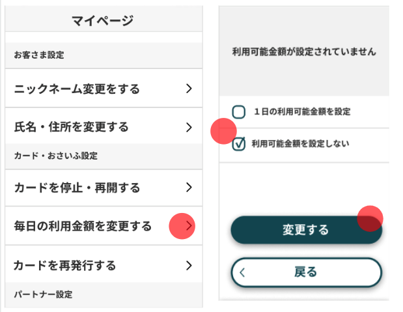Go to カードを停止・再開する
Image resolution: width=403 pixels, height=312 pixels.
click(77, 188)
